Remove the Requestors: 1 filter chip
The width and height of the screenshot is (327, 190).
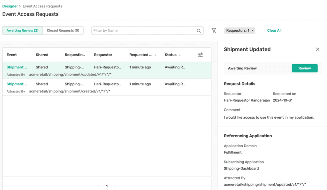click(x=252, y=30)
